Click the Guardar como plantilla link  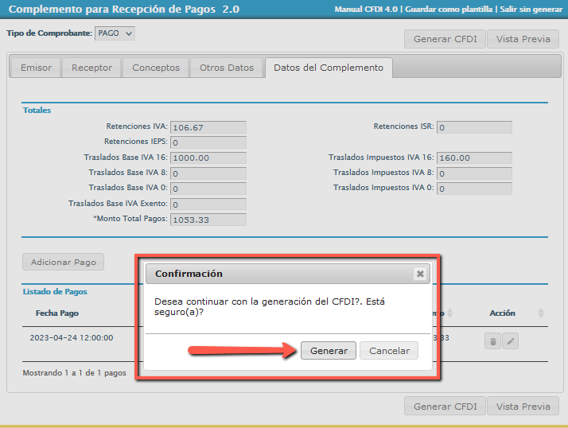point(449,10)
